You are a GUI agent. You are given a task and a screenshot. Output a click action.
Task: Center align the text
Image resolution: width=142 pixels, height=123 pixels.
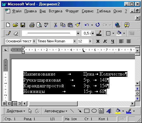129,41
